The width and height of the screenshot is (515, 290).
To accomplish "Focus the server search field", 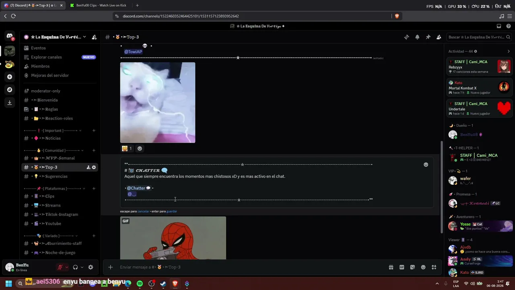I will [479, 37].
